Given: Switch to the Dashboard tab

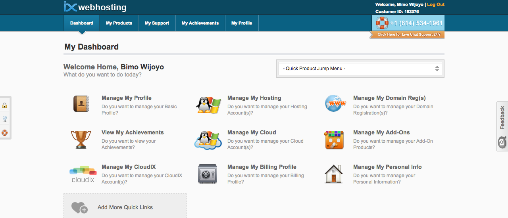Looking at the screenshot, I should pos(82,23).
